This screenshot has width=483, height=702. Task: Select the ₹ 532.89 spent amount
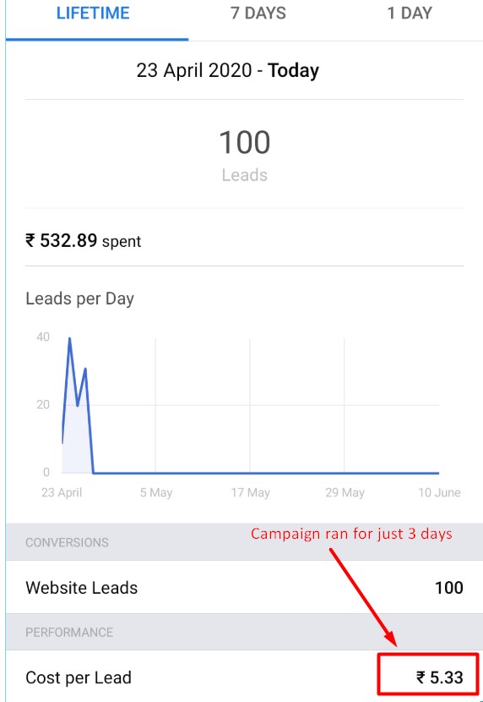[x=83, y=241]
